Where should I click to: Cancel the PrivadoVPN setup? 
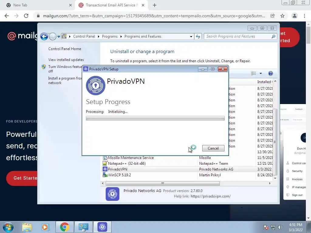pos(213,148)
